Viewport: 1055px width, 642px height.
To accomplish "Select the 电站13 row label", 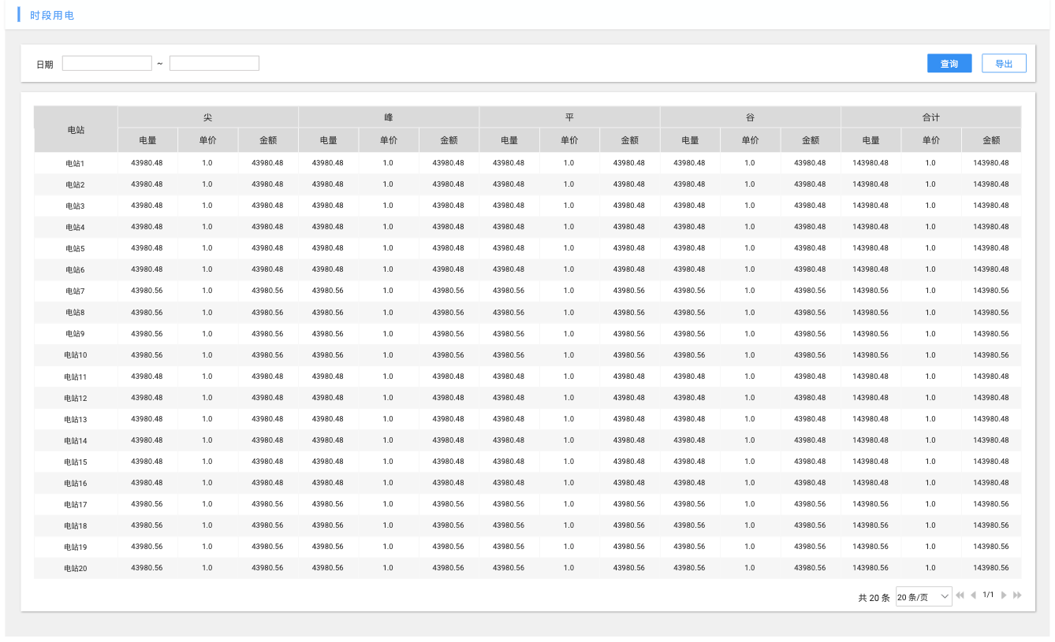I will tap(76, 420).
